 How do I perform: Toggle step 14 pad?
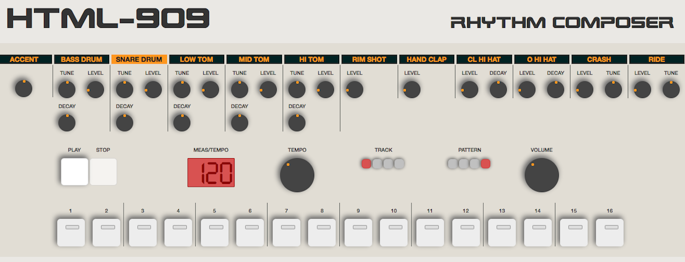[x=538, y=233]
